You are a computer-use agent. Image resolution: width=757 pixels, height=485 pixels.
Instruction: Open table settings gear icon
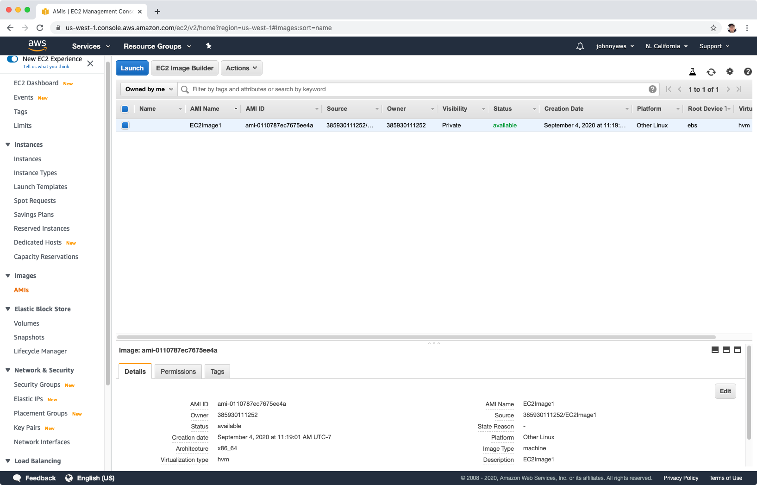730,71
